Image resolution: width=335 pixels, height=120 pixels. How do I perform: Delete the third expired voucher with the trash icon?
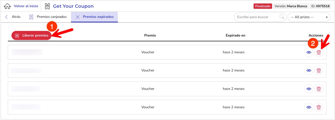tap(319, 89)
